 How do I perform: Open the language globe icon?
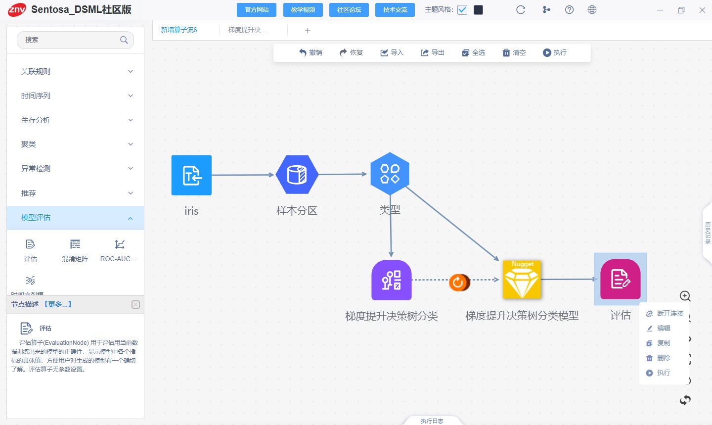[x=592, y=10]
